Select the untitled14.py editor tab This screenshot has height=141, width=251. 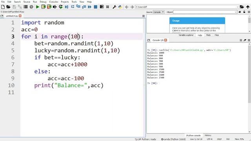point(12,16)
